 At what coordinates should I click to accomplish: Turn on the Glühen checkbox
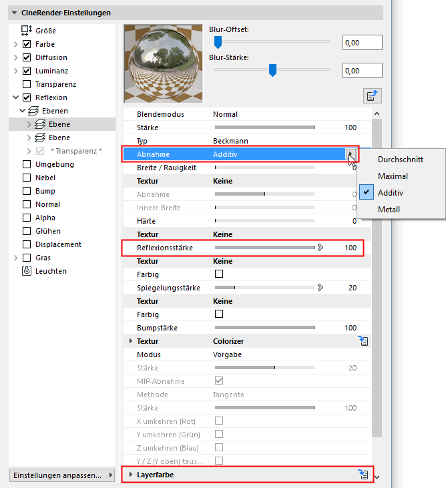27,231
